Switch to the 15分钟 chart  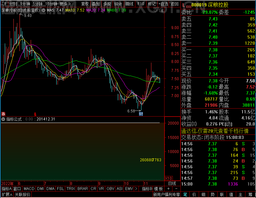[x=51, y=4]
